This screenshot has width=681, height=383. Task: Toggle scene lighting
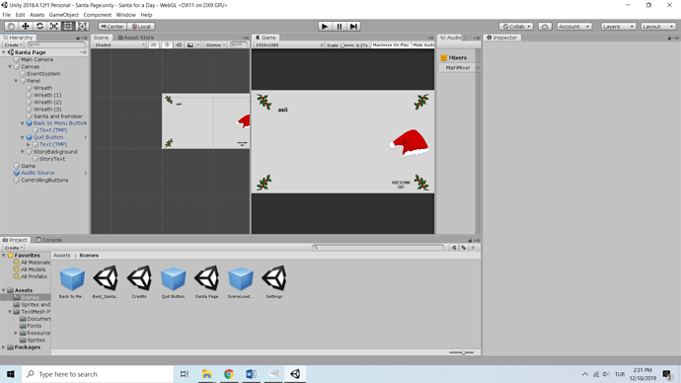(x=167, y=44)
